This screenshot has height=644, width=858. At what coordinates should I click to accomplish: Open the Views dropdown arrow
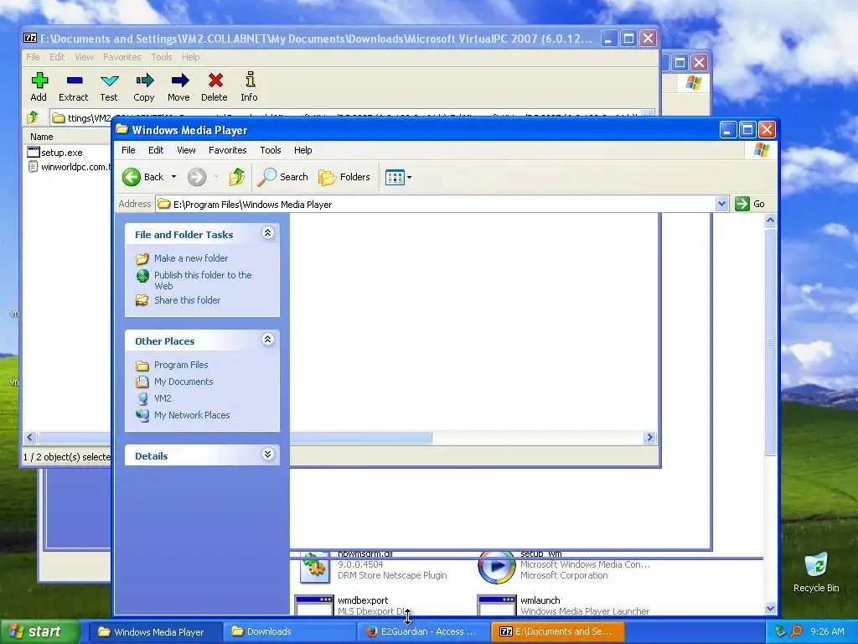tap(409, 178)
